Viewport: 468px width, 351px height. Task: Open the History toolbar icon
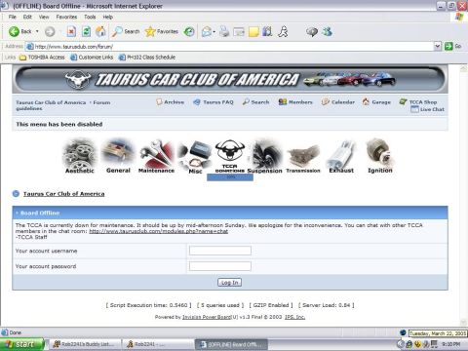(189, 31)
